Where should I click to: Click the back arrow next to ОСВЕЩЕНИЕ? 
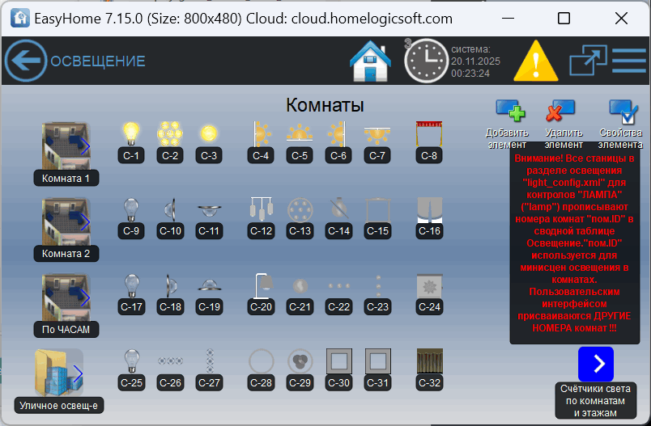point(26,61)
